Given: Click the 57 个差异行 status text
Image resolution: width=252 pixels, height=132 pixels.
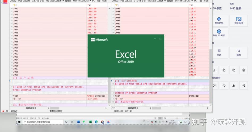Looking at the screenshot, I should (x=11, y=111).
